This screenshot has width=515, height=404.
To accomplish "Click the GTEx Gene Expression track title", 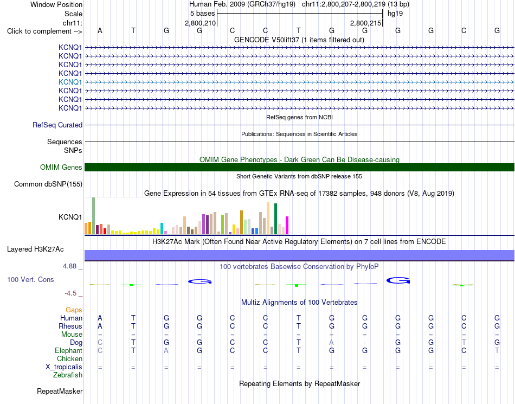I will pyautogui.click(x=299, y=193).
